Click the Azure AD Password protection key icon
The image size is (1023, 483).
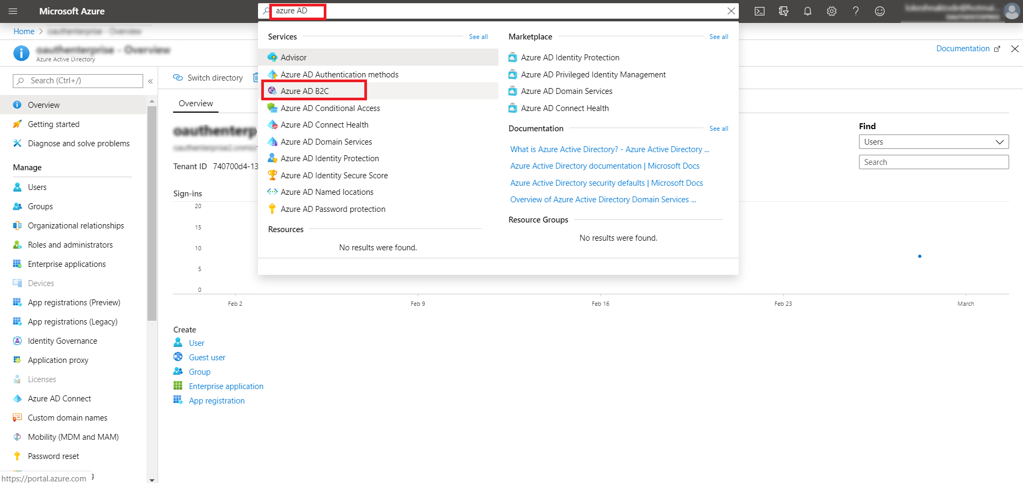point(272,209)
